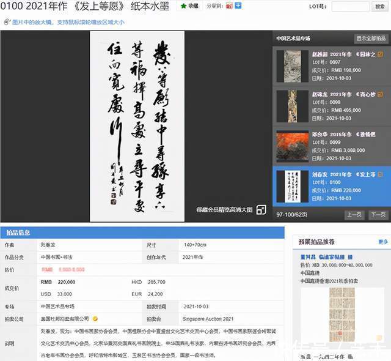Select the size value 140*70cm
391x361 pixels.
195,245
